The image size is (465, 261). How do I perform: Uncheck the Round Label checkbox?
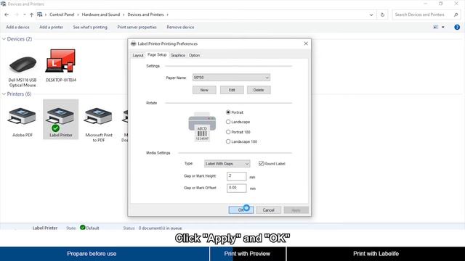tap(261, 164)
